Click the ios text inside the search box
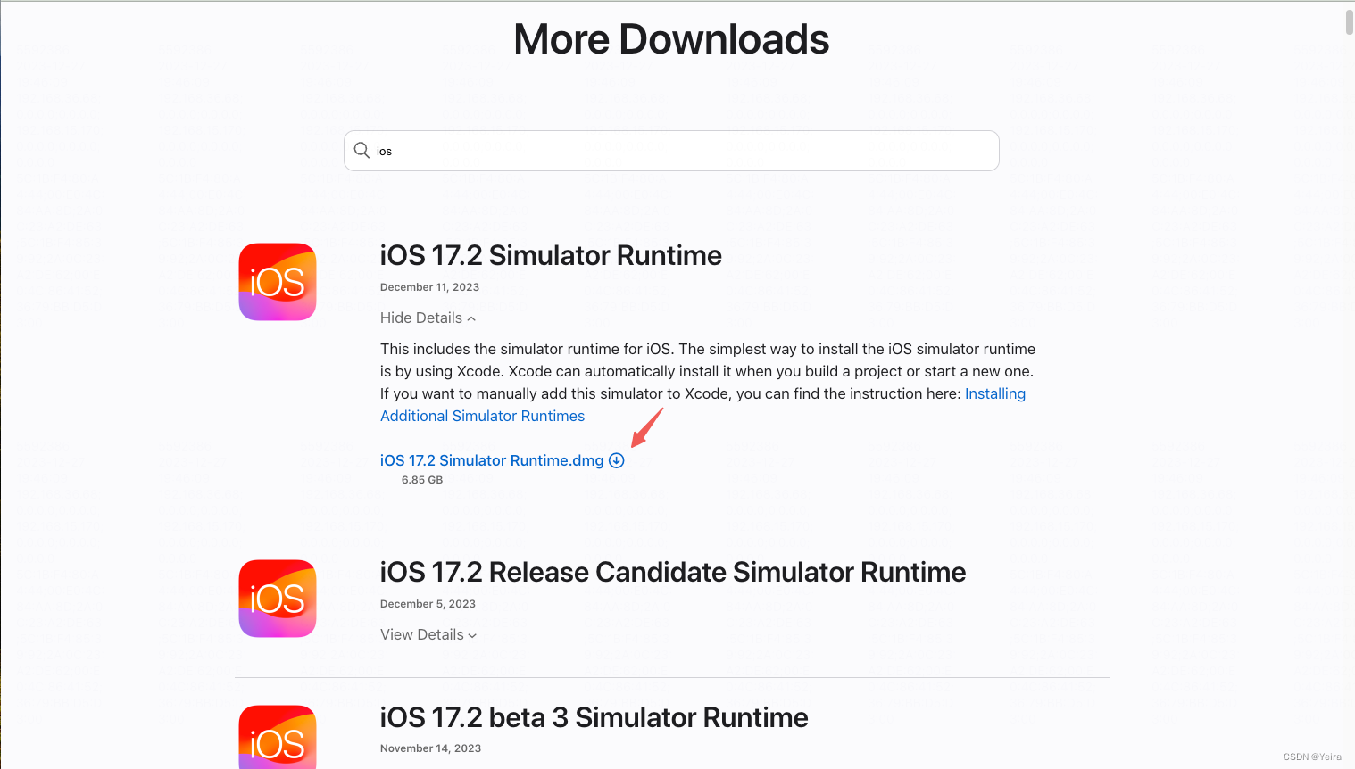This screenshot has width=1355, height=769. click(x=384, y=150)
